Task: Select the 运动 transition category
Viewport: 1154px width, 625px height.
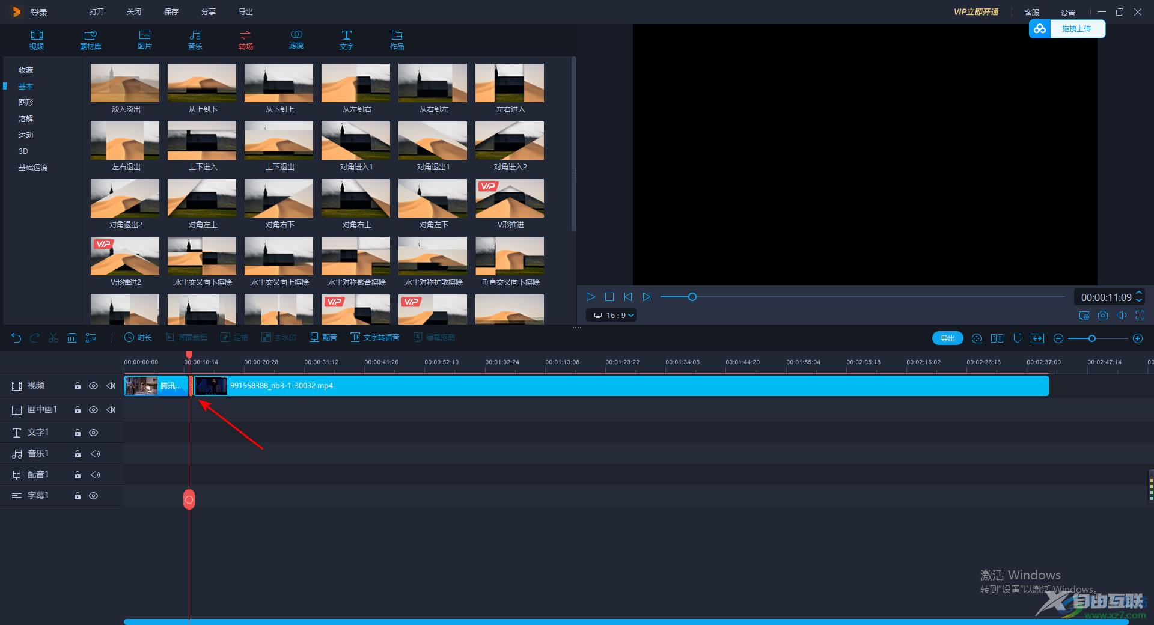Action: click(26, 135)
